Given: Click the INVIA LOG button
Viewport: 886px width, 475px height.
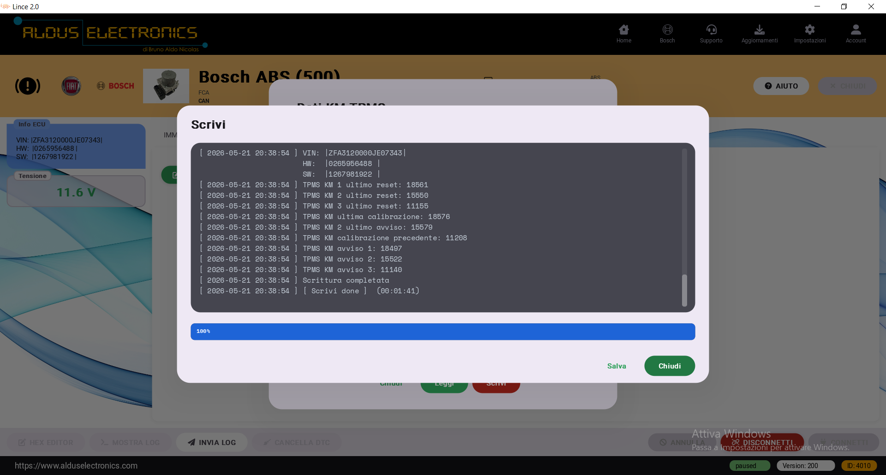Looking at the screenshot, I should (x=212, y=442).
